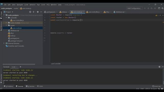Screen dimensions: 164x92
Task: Click the locate/select opened file target icon
Action: click(30, 12)
